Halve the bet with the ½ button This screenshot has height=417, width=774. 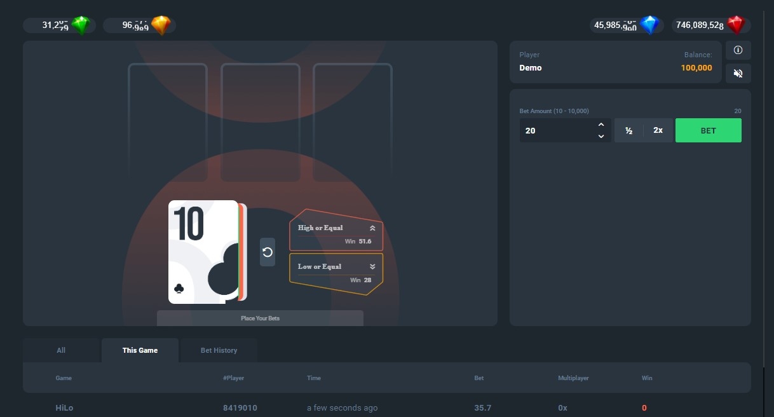[628, 130]
